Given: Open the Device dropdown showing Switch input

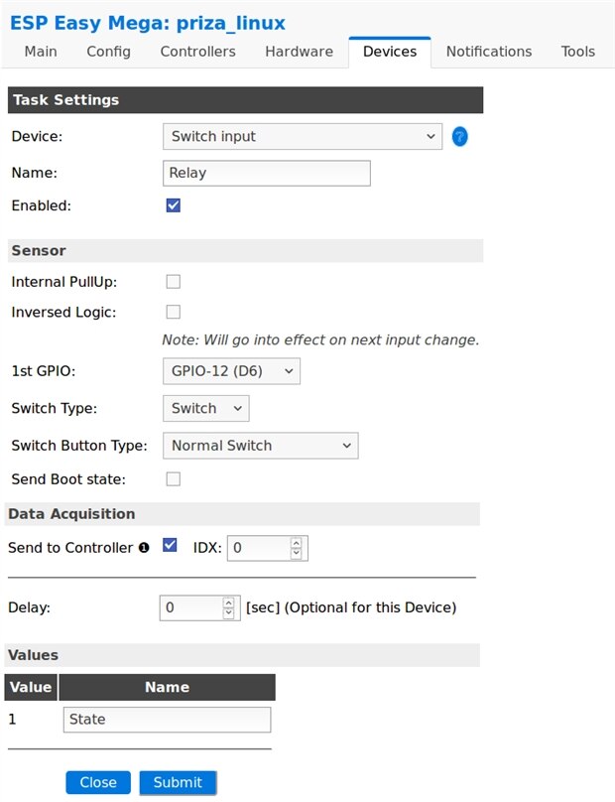Looking at the screenshot, I should (302, 136).
